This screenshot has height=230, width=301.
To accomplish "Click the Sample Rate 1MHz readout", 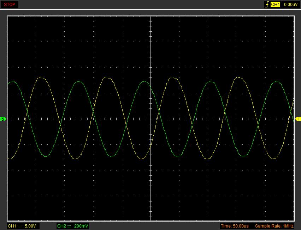I will click(x=274, y=226).
